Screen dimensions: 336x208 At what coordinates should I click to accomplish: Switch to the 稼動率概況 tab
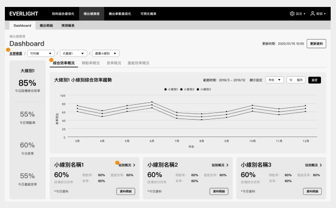click(x=91, y=63)
